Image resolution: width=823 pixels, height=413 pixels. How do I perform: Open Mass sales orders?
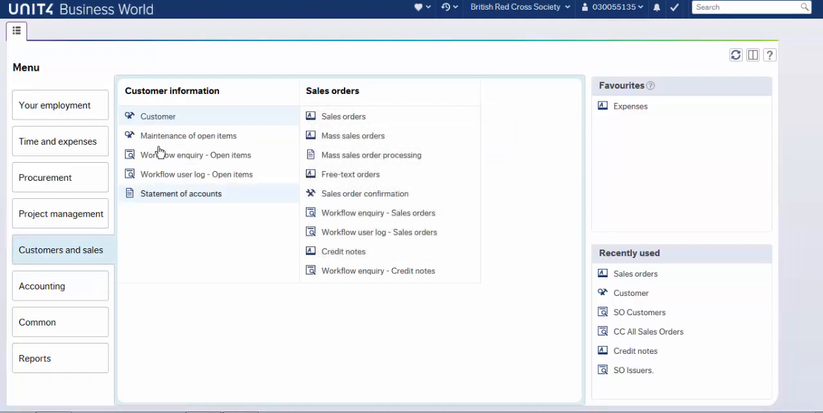tap(353, 136)
